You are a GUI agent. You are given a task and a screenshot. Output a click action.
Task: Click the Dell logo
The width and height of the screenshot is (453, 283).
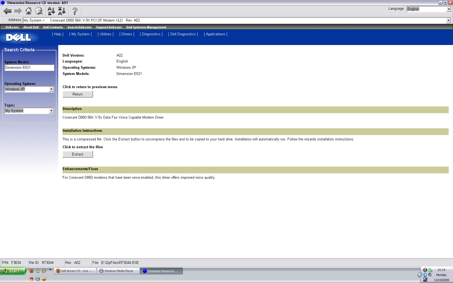18,37
